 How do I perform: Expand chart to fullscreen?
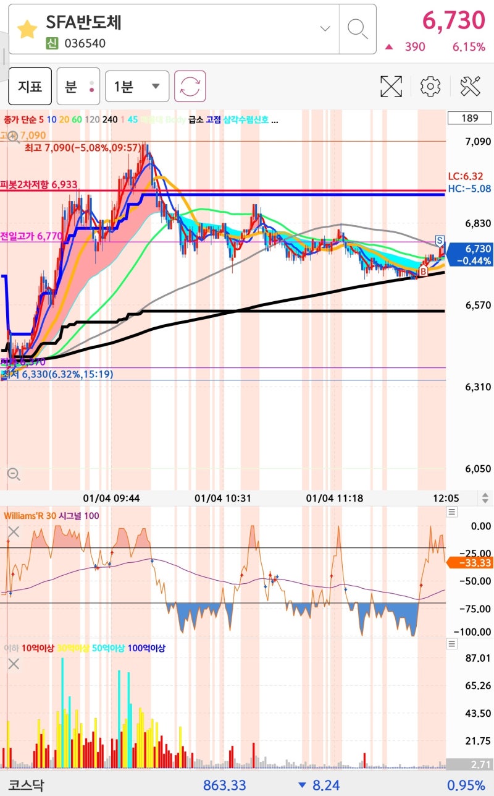tap(391, 86)
